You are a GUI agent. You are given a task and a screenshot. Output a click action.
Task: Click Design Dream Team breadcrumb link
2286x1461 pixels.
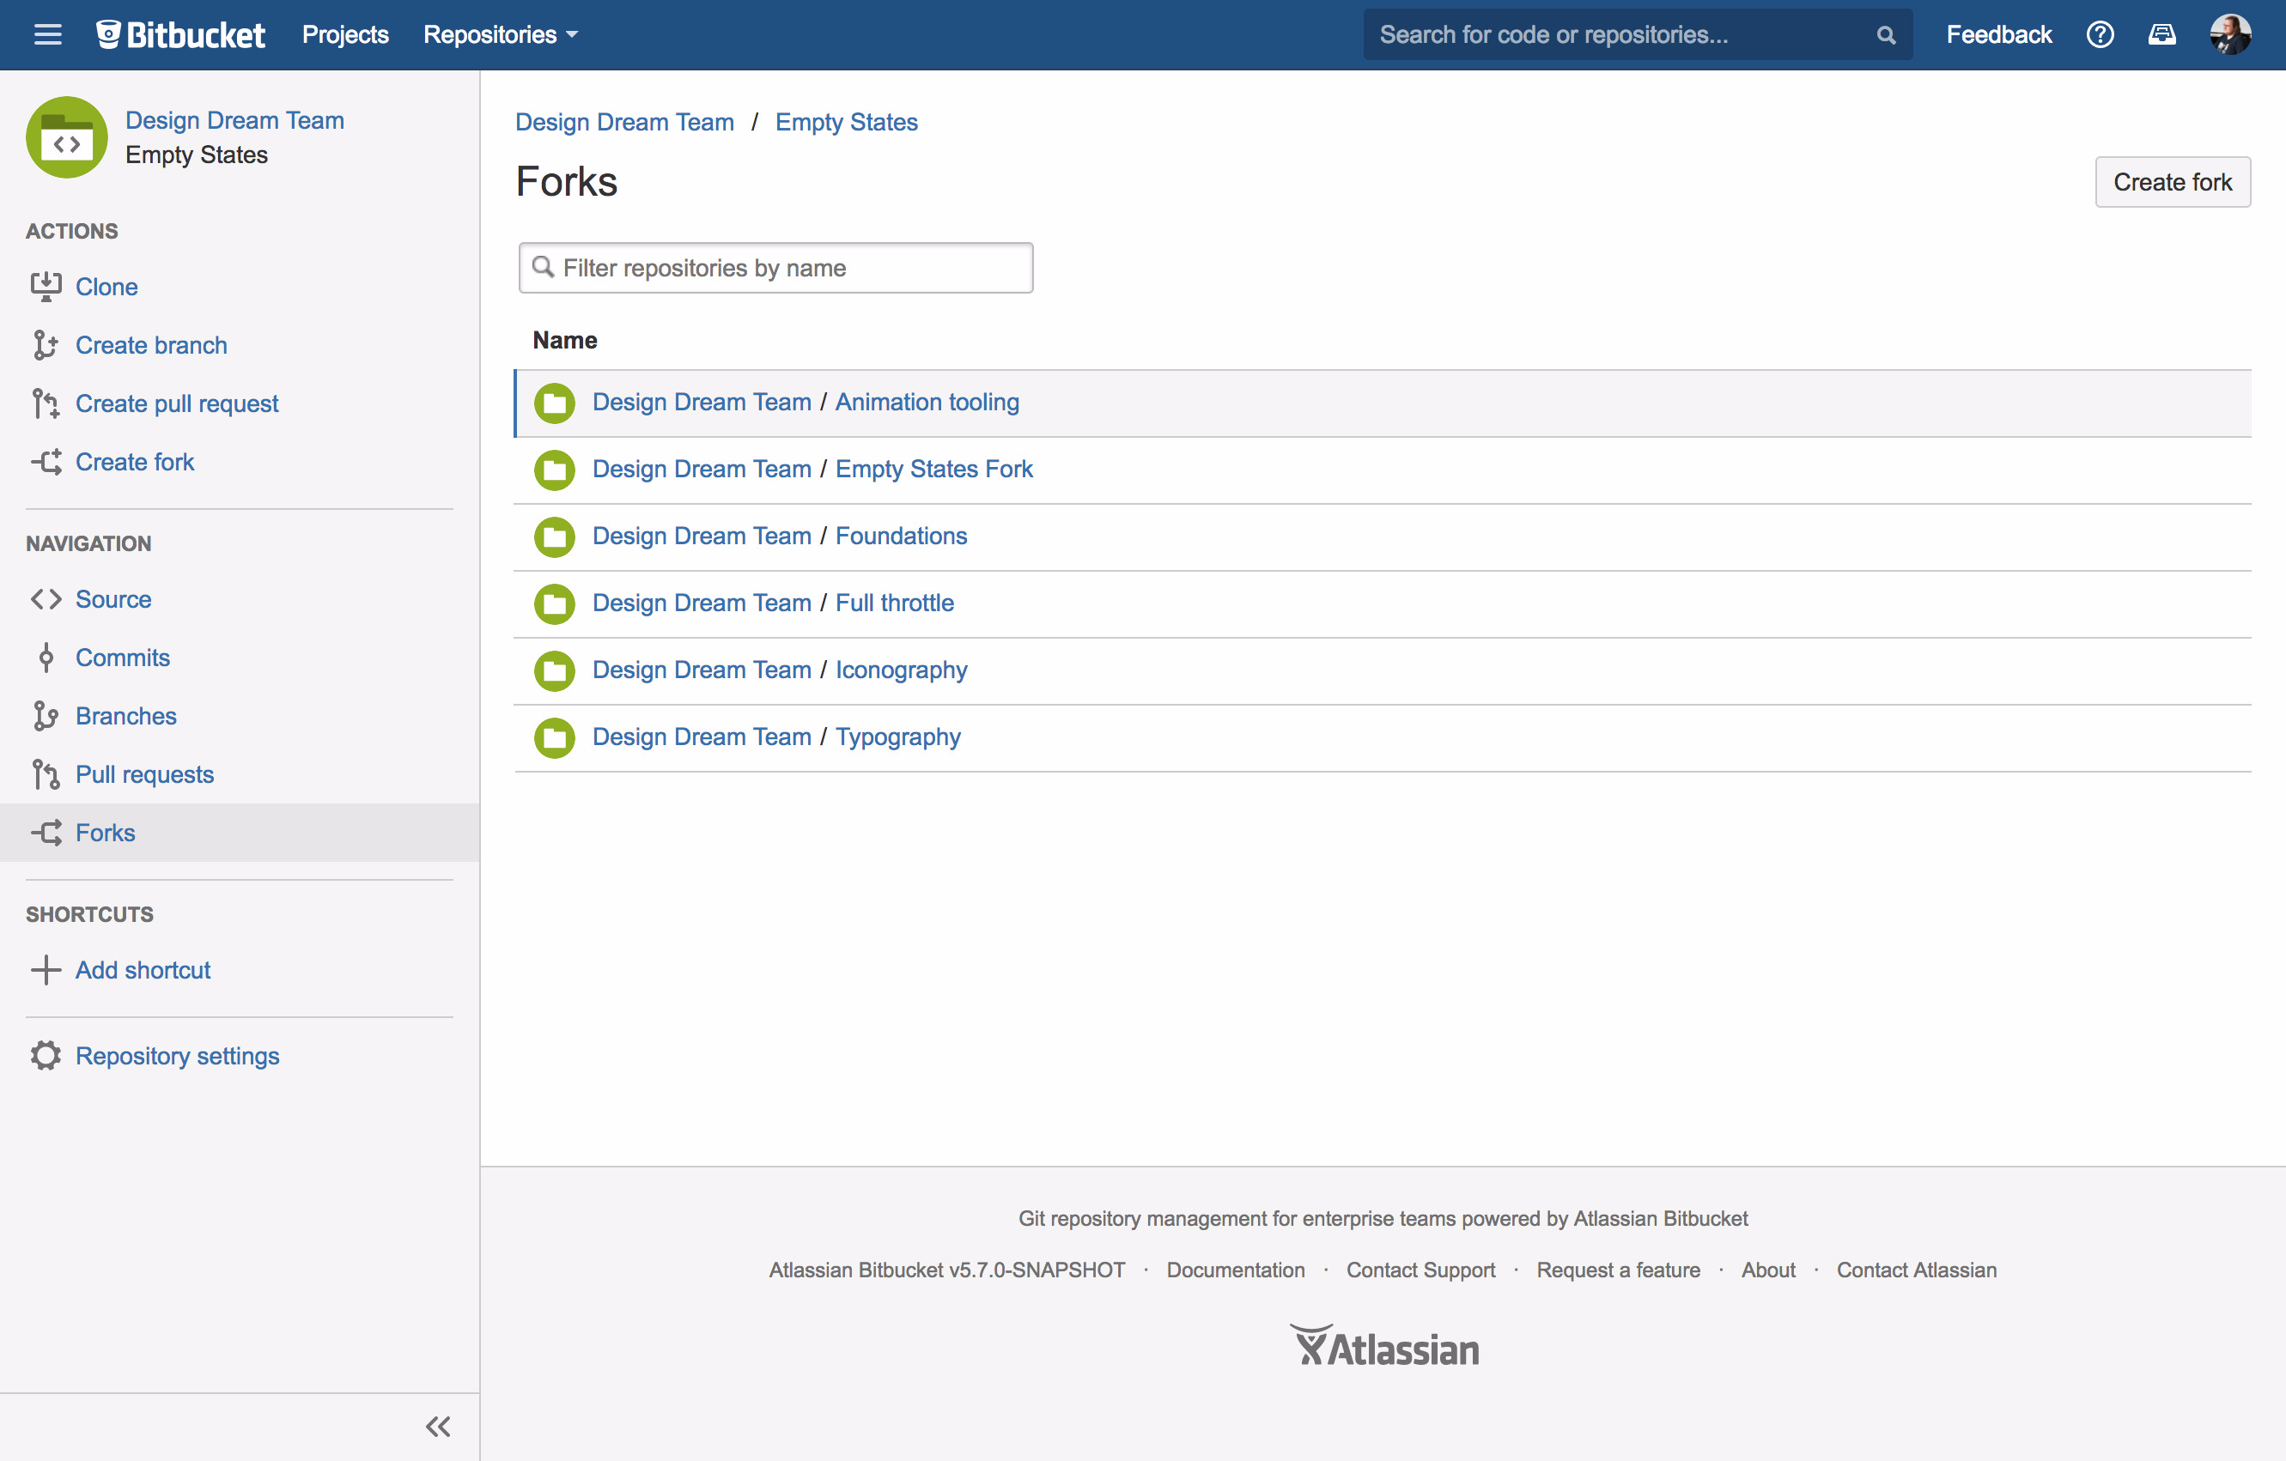(623, 123)
